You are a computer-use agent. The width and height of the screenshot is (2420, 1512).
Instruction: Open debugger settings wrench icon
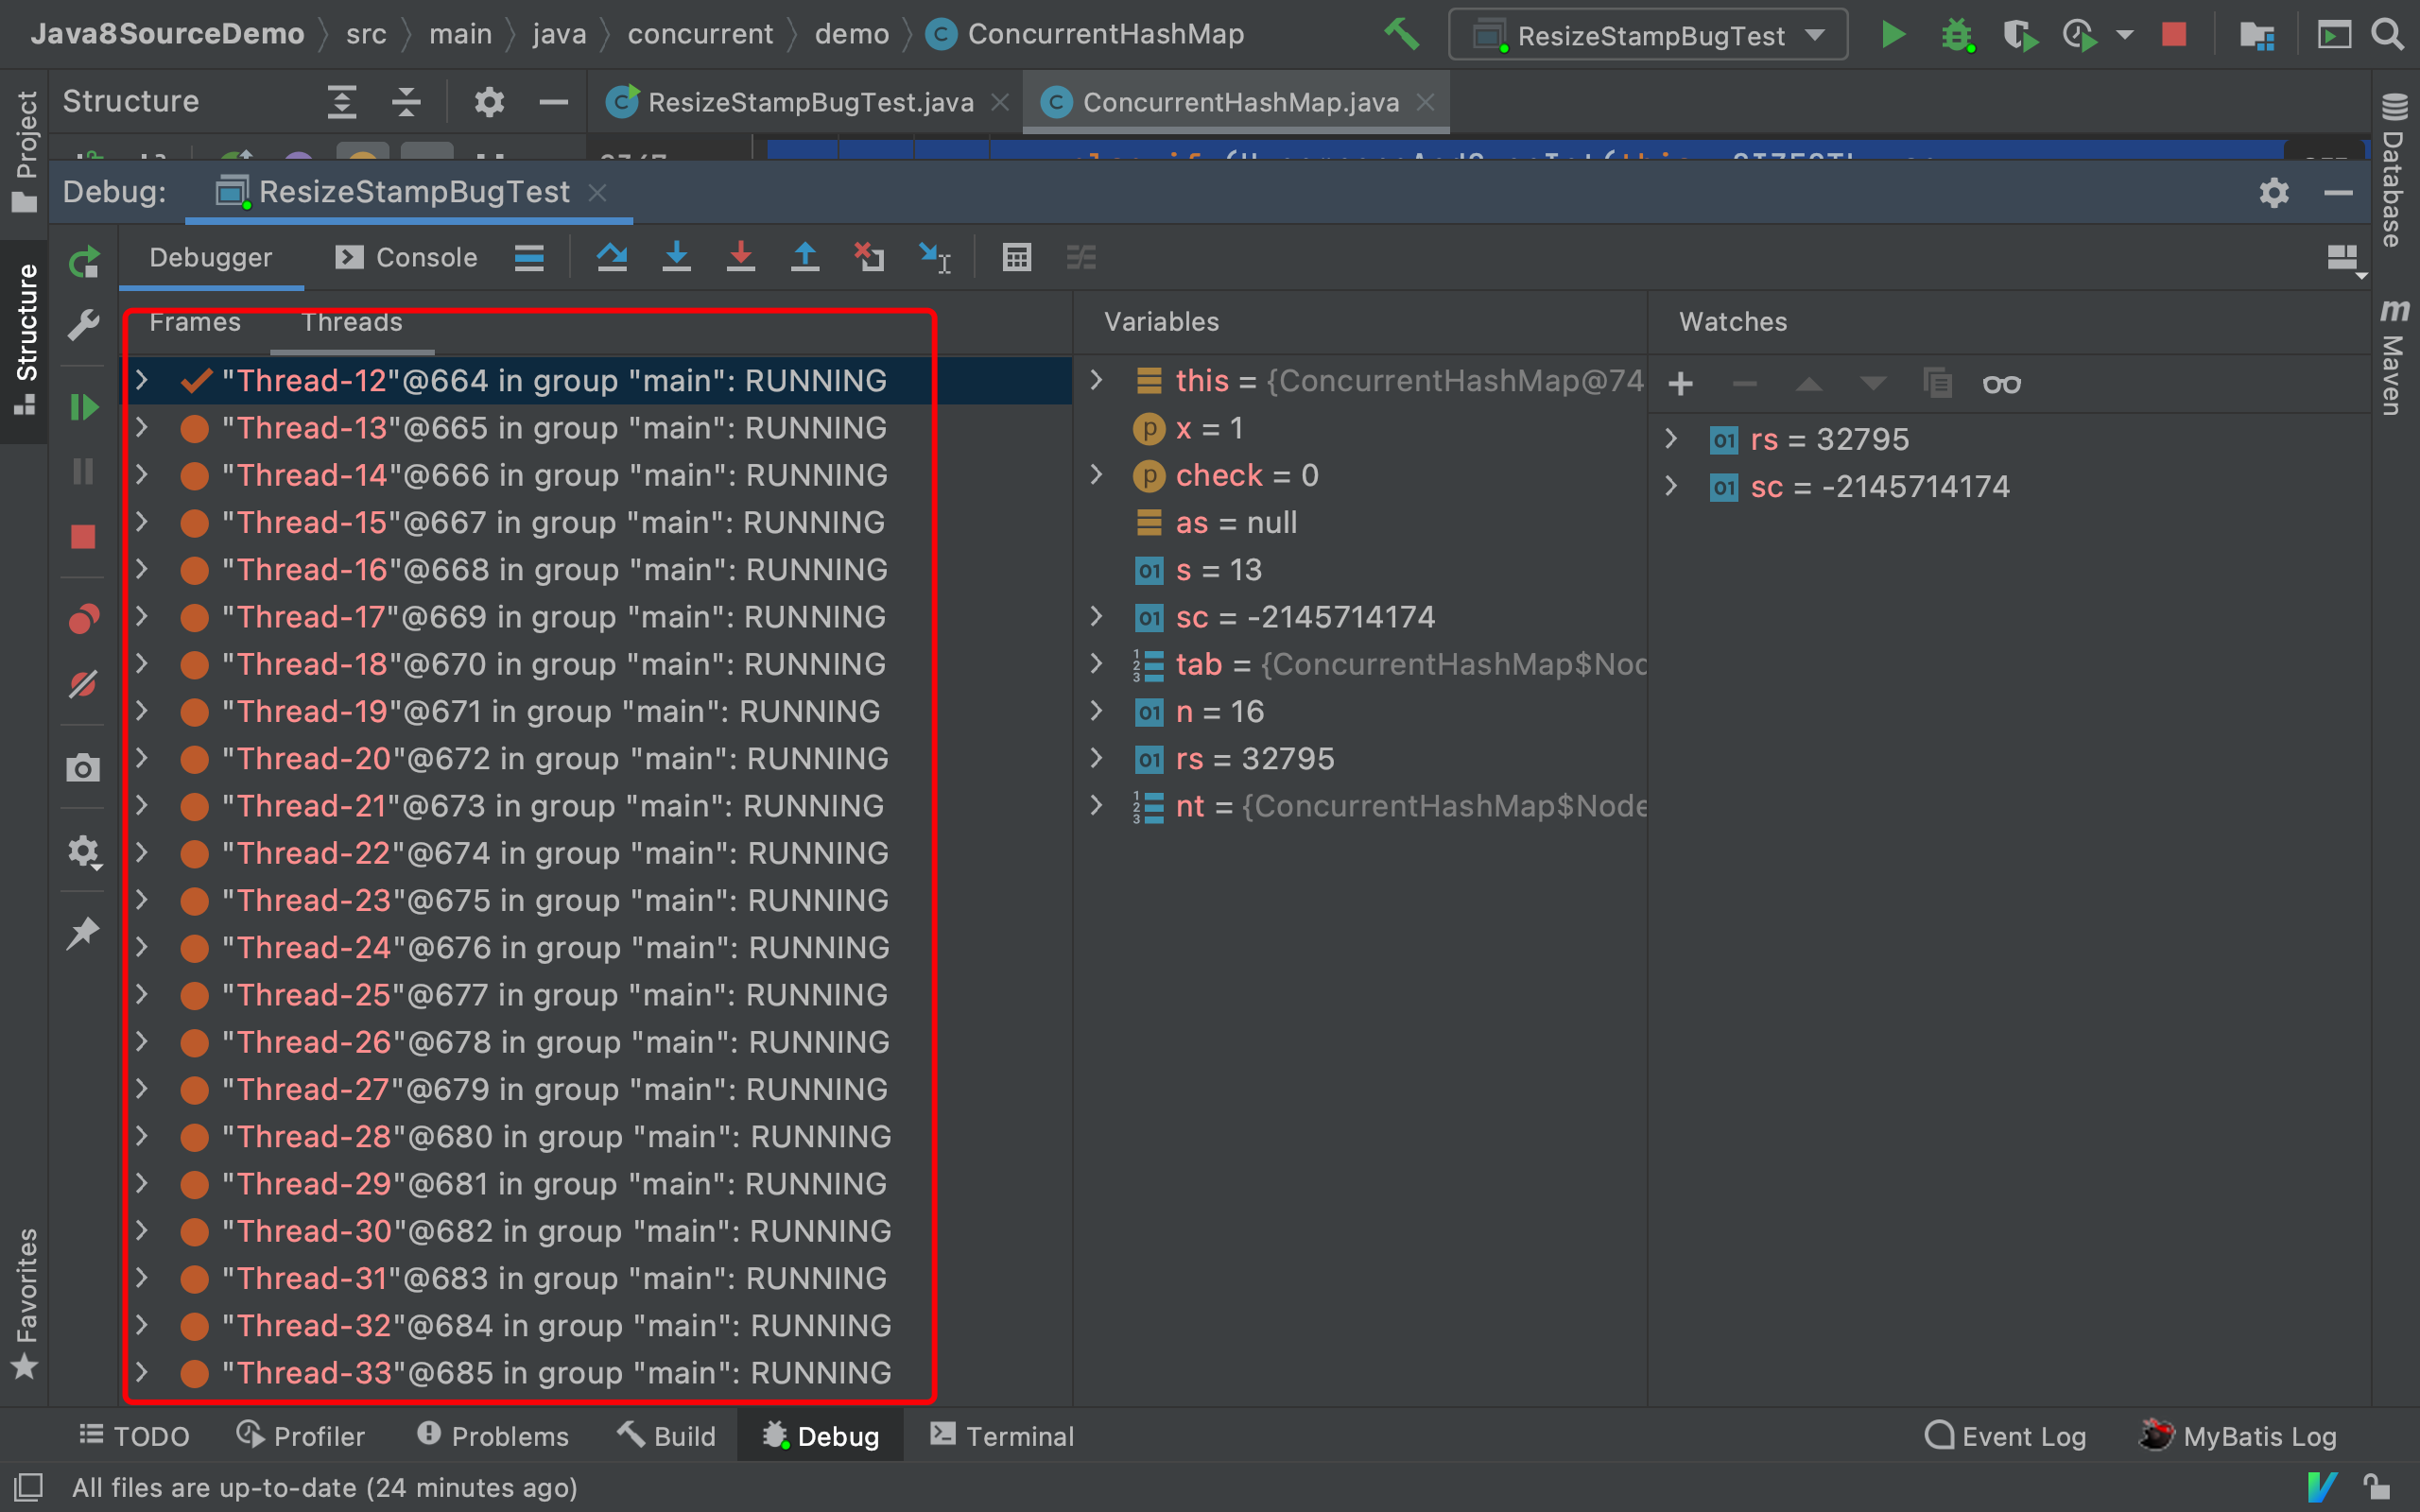click(84, 324)
